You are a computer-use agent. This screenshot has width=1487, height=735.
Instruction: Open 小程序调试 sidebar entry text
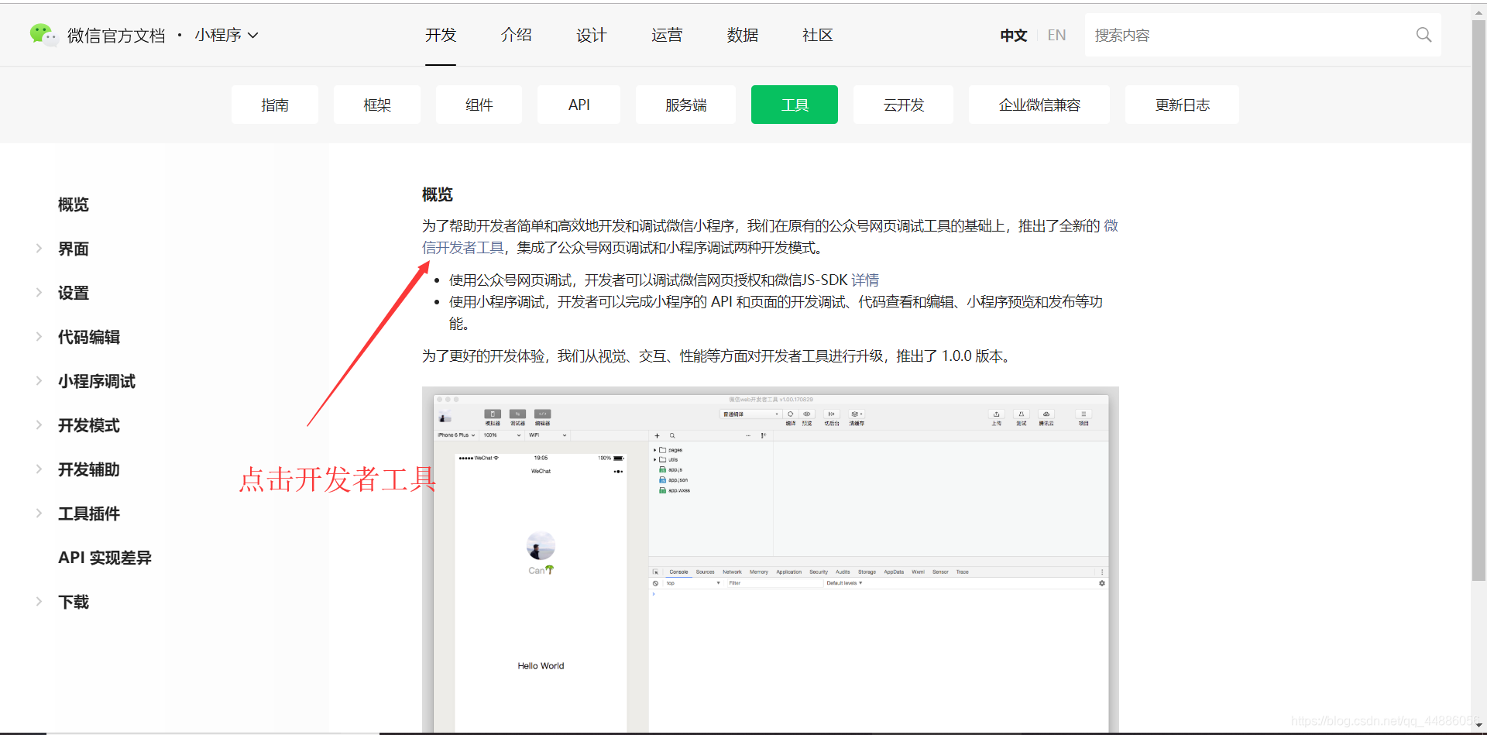97,381
